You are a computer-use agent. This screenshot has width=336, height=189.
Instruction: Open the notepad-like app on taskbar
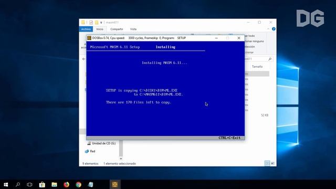click(91, 184)
